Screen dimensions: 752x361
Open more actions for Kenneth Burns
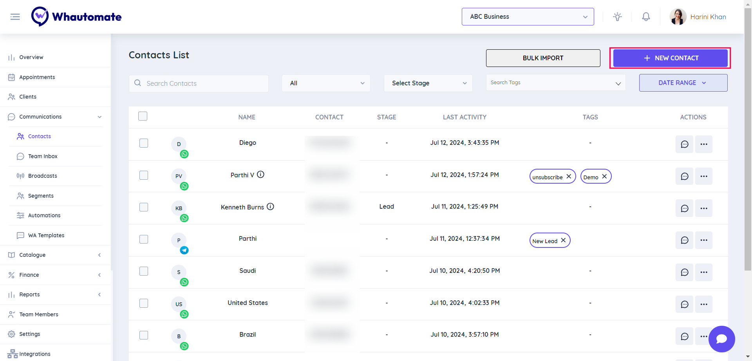tap(703, 208)
